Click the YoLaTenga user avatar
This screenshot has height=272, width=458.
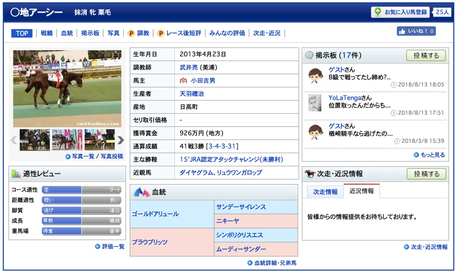click(x=315, y=103)
